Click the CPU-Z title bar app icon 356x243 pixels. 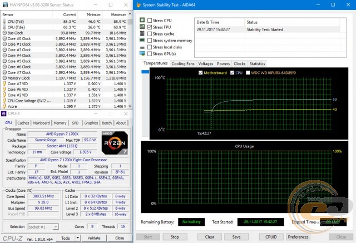[x=4, y=113]
